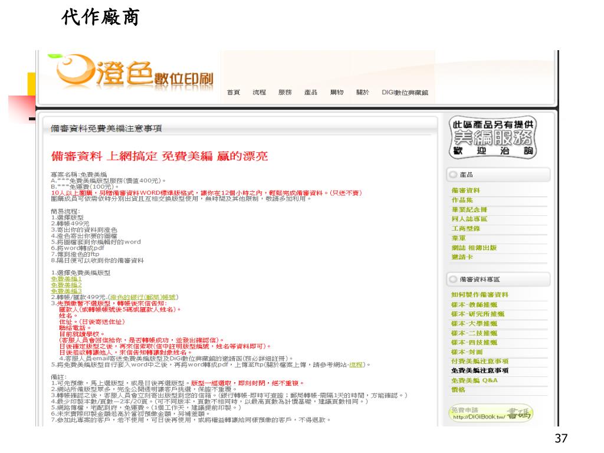The image size is (604, 453).
Task: Click the 產品 sidebar section header
Action: click(x=498, y=175)
